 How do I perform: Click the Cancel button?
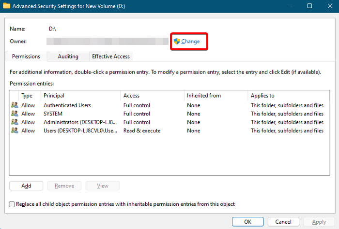tap(283, 222)
